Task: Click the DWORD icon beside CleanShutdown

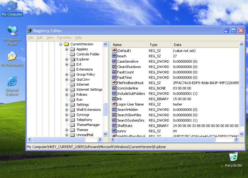Action: tap(114, 67)
